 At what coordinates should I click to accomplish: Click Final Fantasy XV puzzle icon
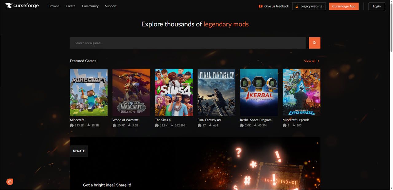tap(199, 126)
